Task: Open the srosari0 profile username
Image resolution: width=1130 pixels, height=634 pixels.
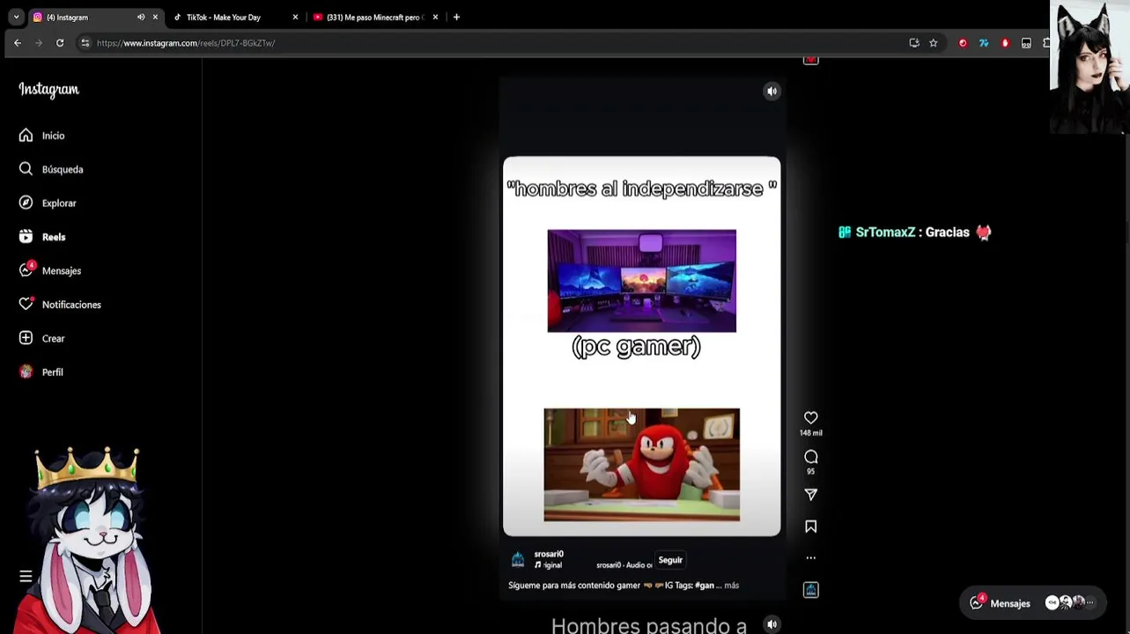Action: click(x=549, y=554)
